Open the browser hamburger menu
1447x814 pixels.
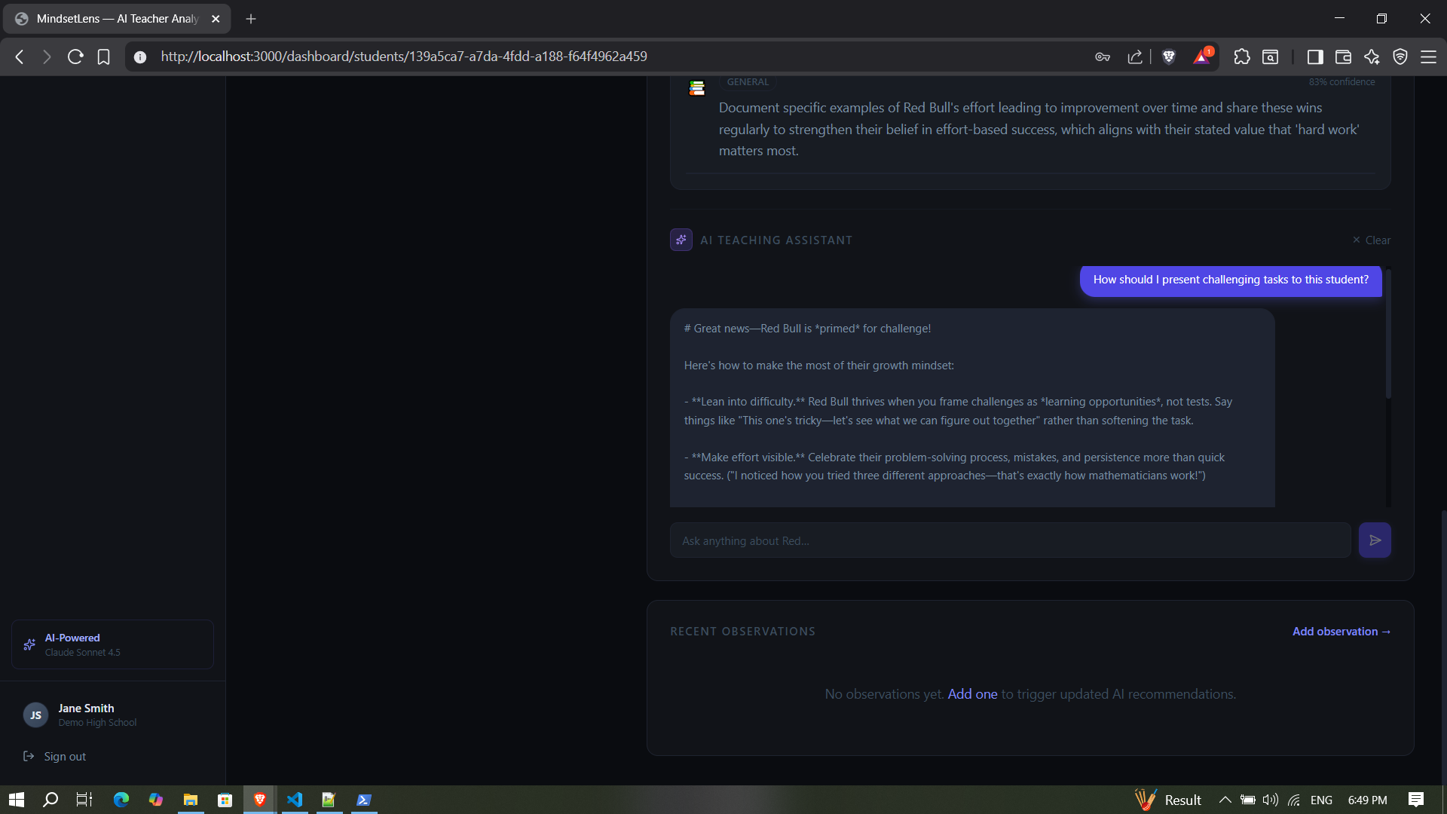(x=1428, y=57)
